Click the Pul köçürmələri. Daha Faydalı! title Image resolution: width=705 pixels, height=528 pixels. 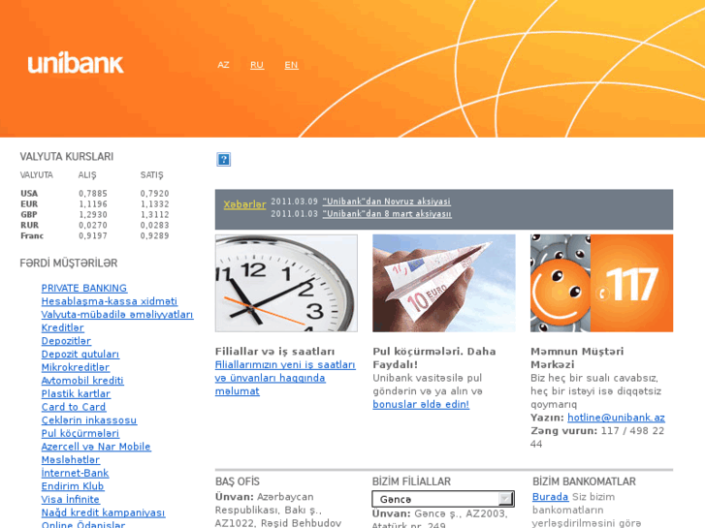434,357
